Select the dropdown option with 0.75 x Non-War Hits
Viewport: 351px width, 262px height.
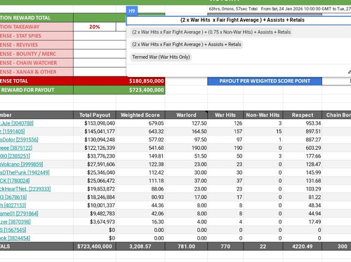coord(211,32)
